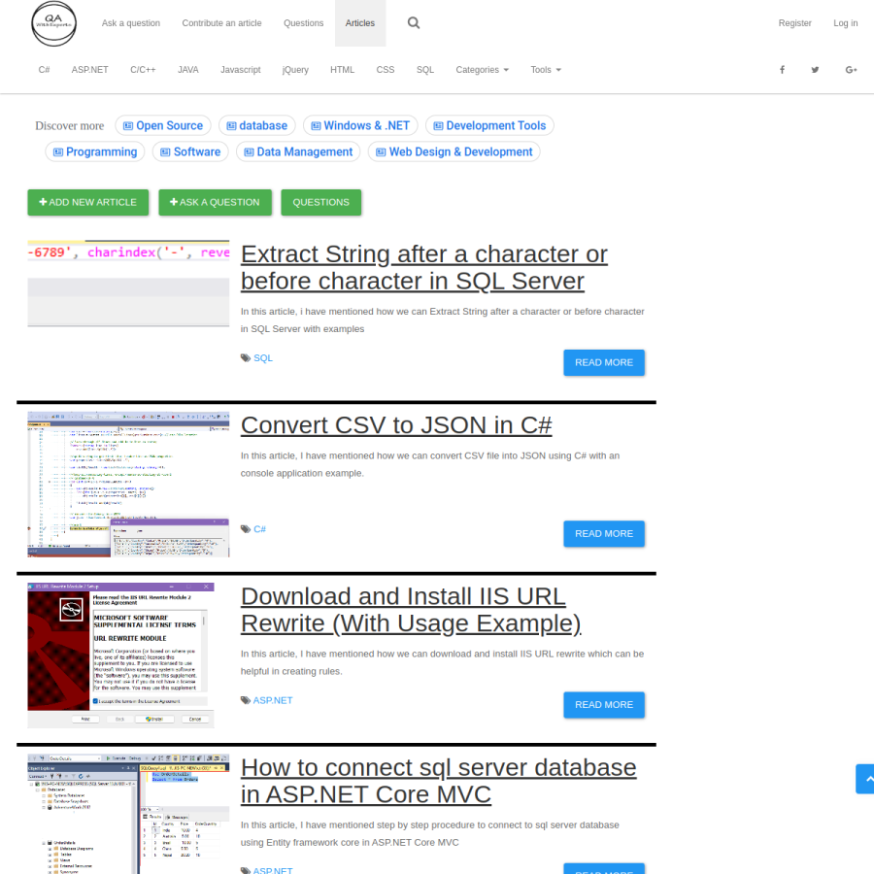Screen dimensions: 874x874
Task: Open the Javascript category link
Action: point(240,70)
